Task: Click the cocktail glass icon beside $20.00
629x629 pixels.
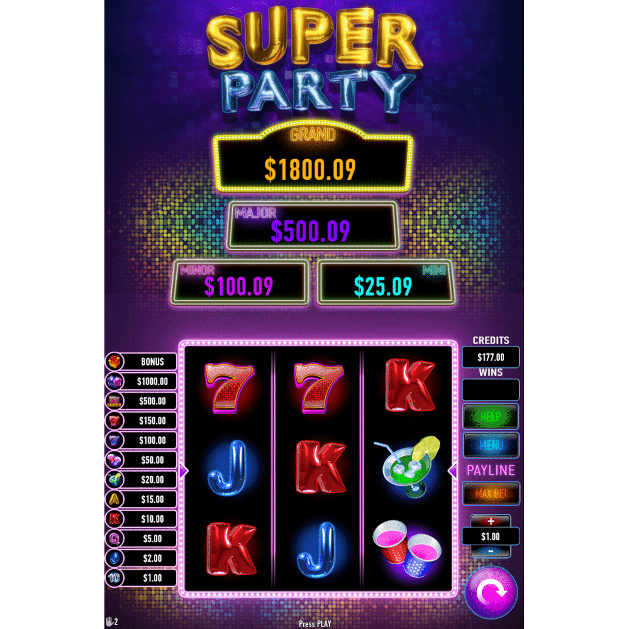Action: coord(114,479)
